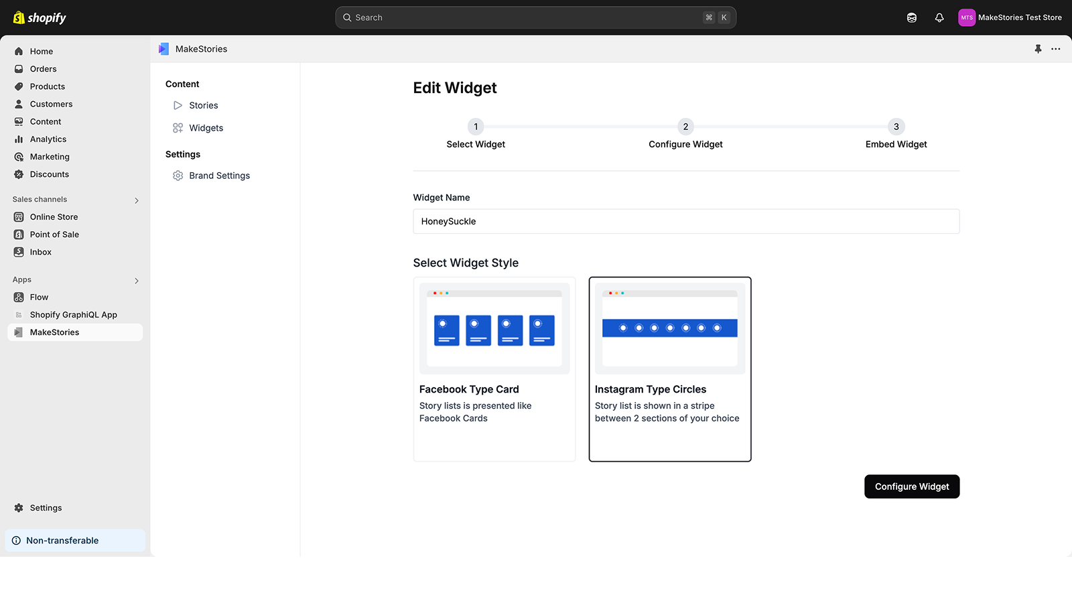Screen dimensions: 1072x603
Task: Open Marketing using the megaphone icon
Action: pyautogui.click(x=19, y=156)
